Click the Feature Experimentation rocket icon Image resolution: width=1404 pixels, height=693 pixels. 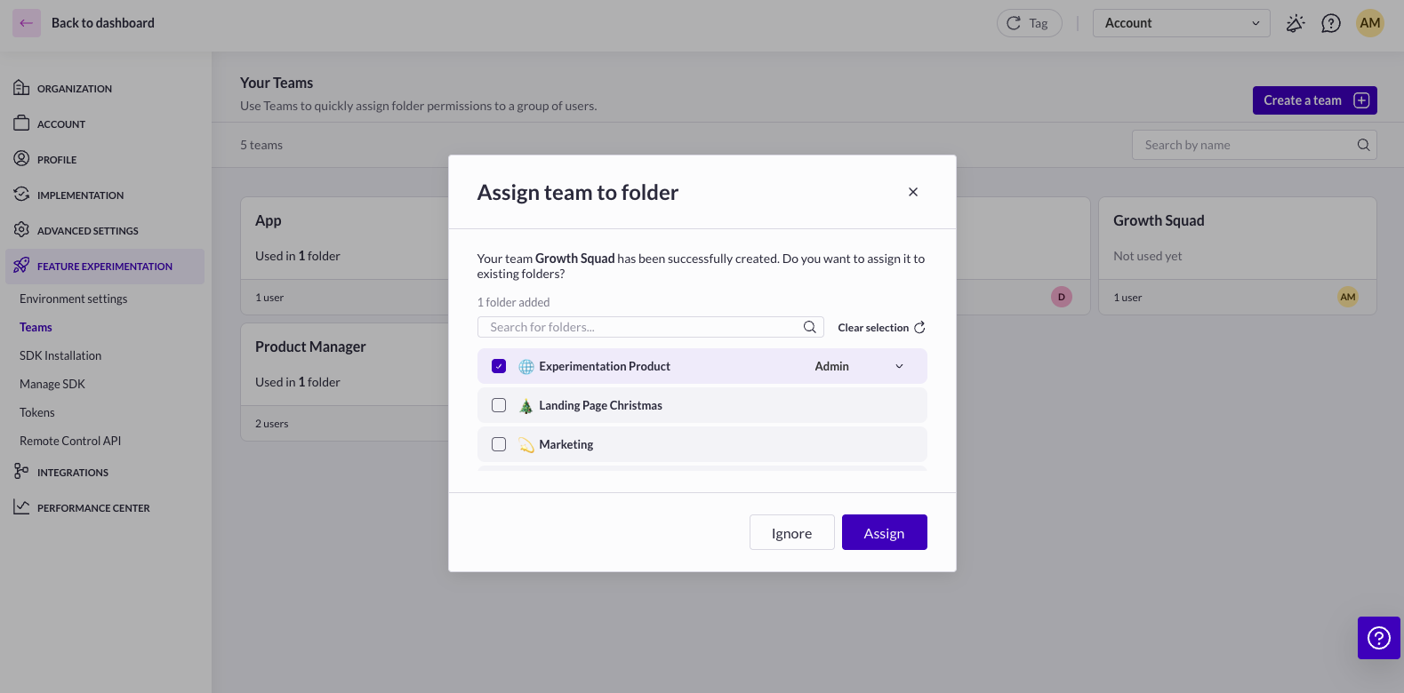pyautogui.click(x=21, y=266)
